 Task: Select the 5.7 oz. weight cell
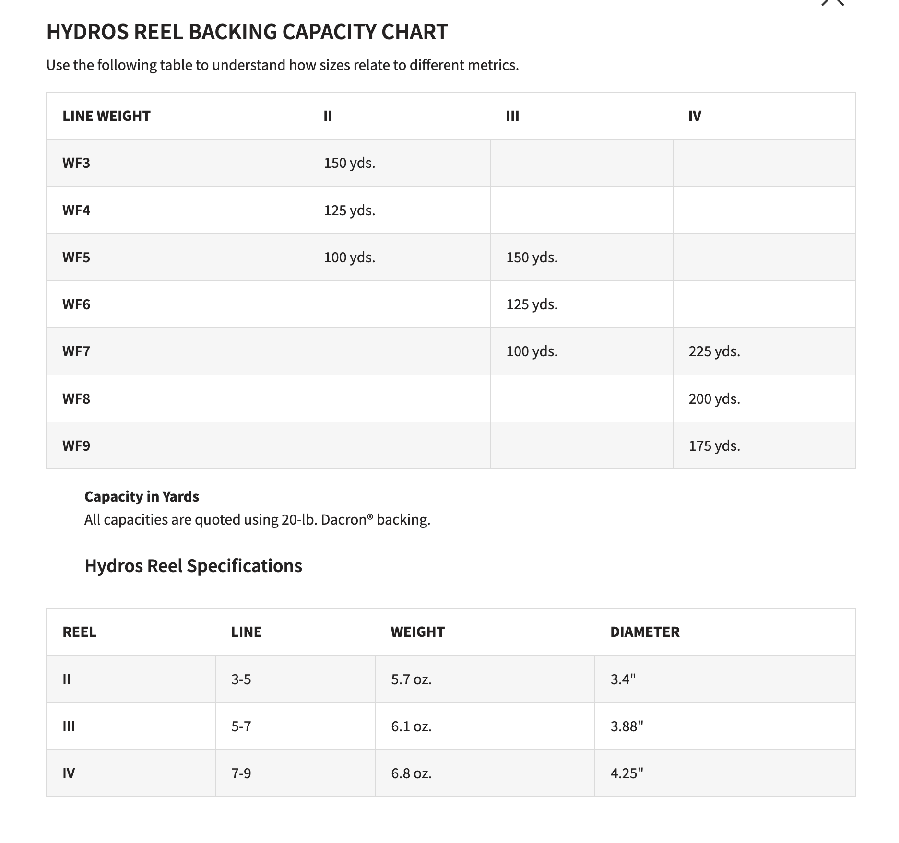[x=411, y=679]
